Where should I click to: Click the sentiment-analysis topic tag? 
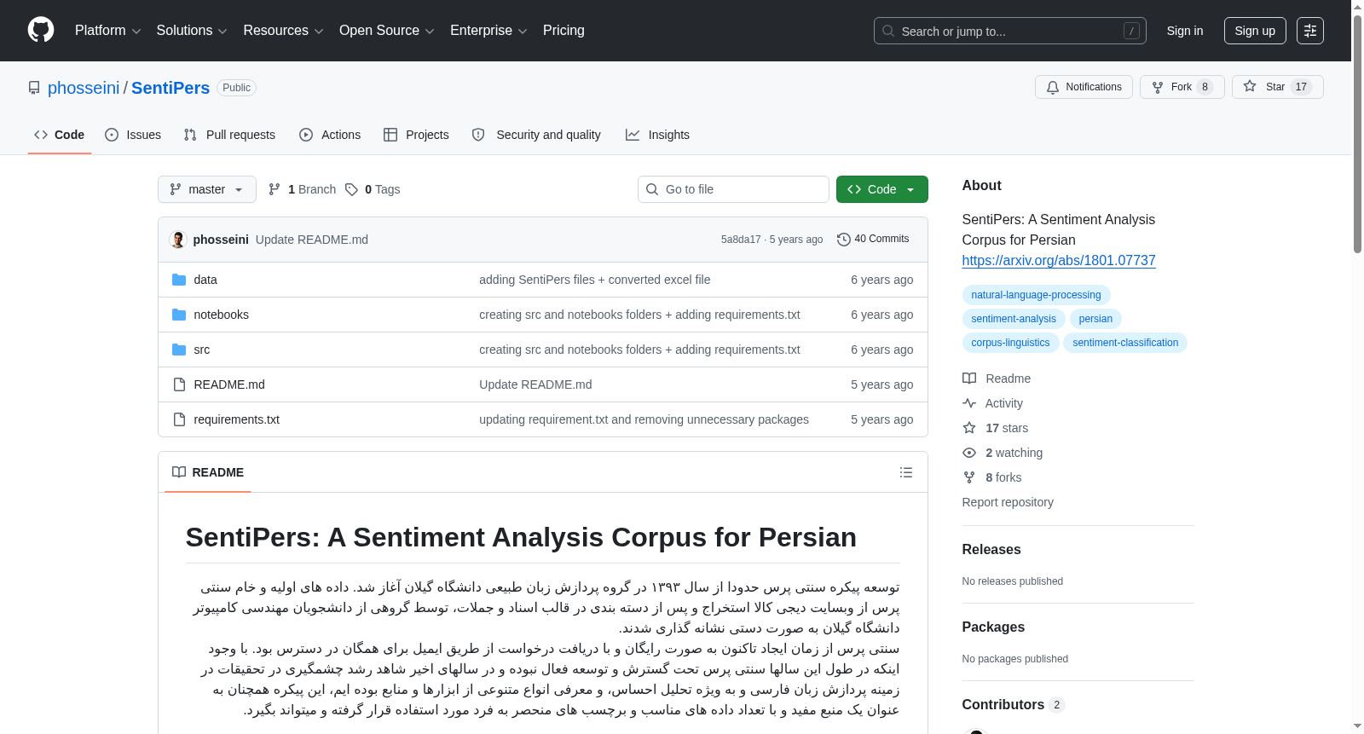click(1014, 319)
